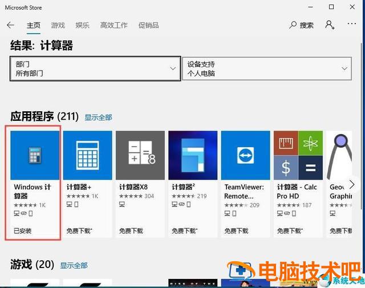Expand the 部门 所有部门 dropdown
Viewport: 365px width, 288px height.
pos(95,68)
